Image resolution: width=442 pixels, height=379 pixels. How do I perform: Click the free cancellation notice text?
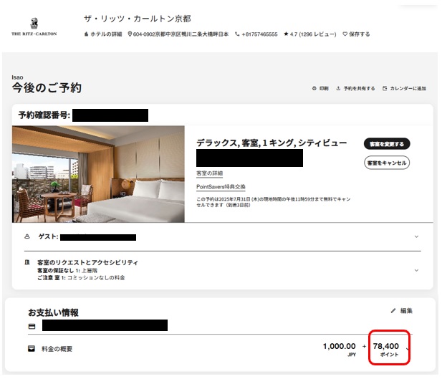[x=273, y=202]
